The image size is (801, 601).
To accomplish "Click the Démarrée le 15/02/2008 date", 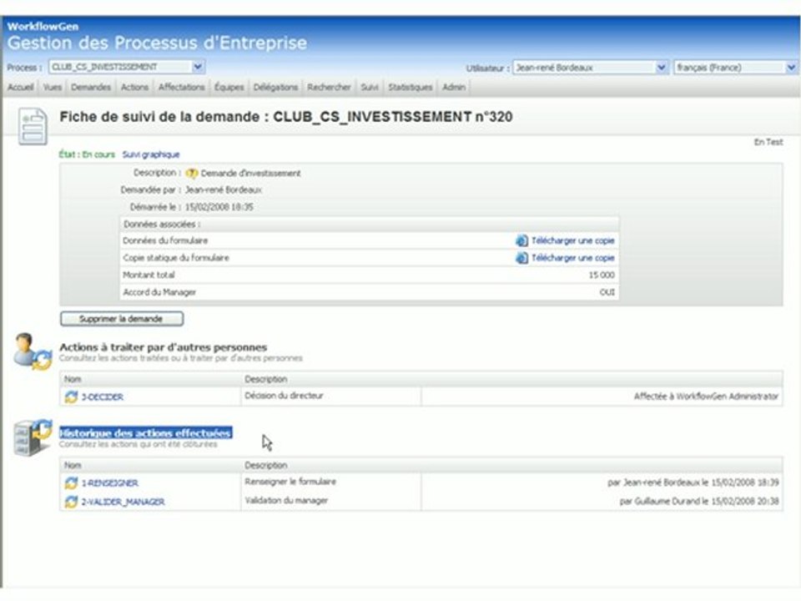I will 219,207.
